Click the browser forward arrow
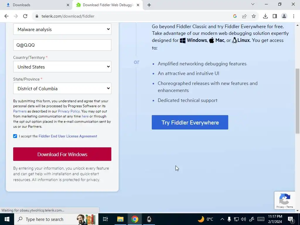 16,16
